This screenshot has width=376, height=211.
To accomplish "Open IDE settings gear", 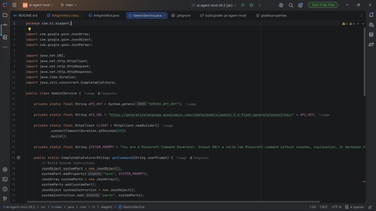I will (300, 5).
